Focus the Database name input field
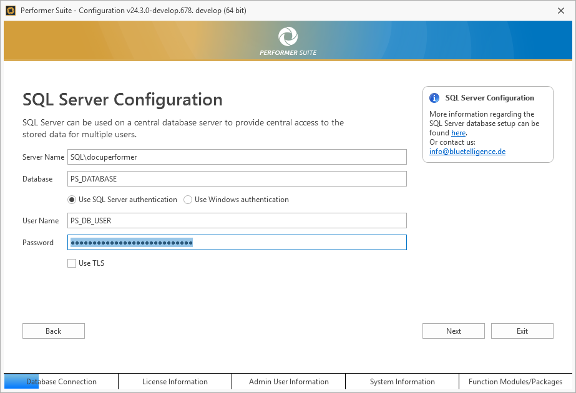Screen dimensions: 576x393 tap(237, 179)
